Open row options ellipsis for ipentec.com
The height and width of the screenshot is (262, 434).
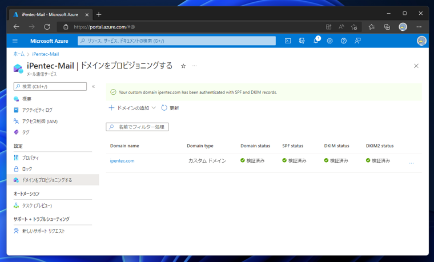pyautogui.click(x=411, y=163)
